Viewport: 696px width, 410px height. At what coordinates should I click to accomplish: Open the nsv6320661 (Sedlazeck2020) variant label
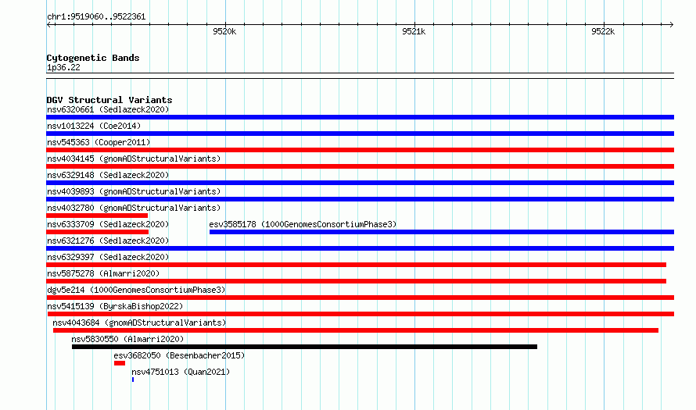[108, 109]
